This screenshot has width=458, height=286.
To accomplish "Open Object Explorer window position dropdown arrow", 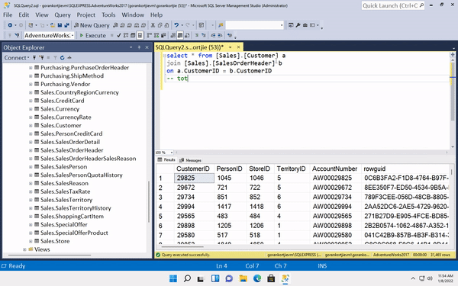I will pyautogui.click(x=131, y=47).
